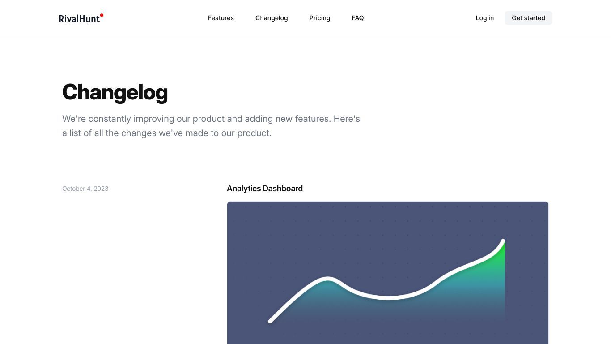This screenshot has width=611, height=344.
Task: Open the FAQ nav link
Action: pos(358,18)
